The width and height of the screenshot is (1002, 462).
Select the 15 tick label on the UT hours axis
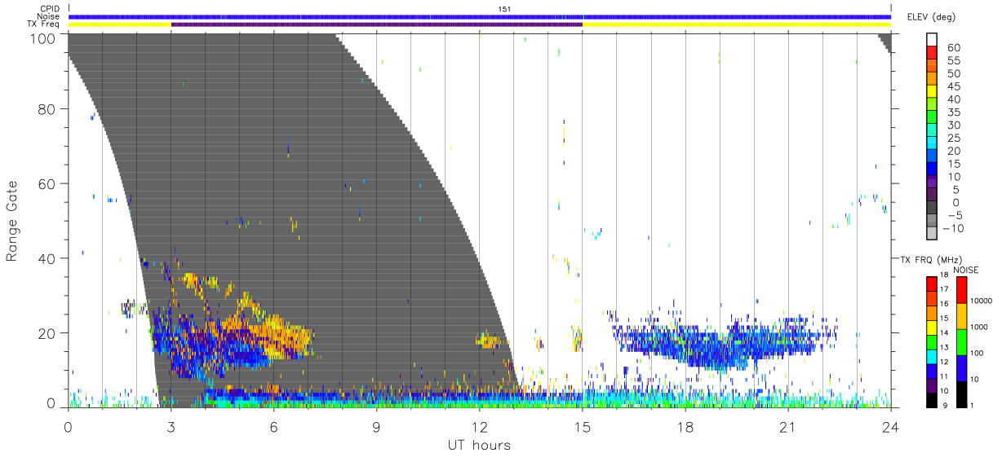coord(583,426)
